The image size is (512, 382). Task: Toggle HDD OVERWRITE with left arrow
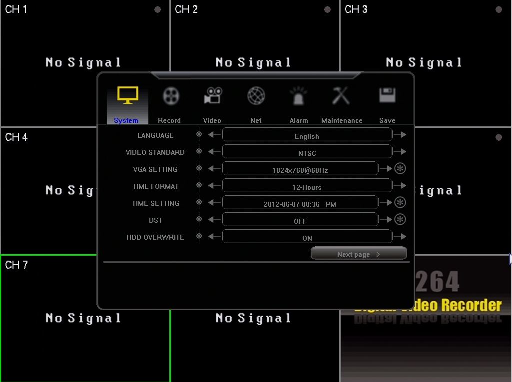tap(214, 236)
